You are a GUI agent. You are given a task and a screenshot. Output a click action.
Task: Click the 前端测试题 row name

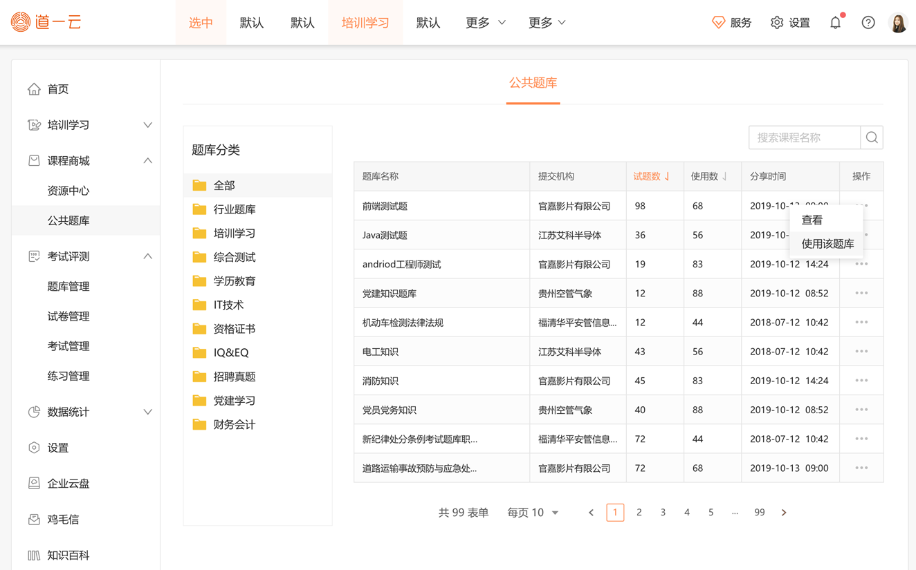[385, 206]
